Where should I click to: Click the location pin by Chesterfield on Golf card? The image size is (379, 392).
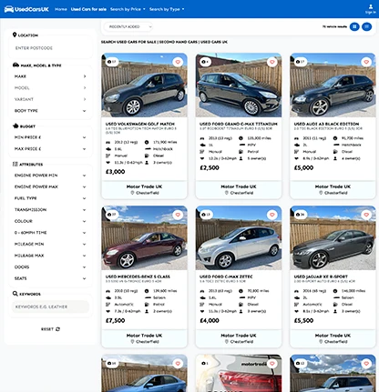pyautogui.click(x=132, y=193)
